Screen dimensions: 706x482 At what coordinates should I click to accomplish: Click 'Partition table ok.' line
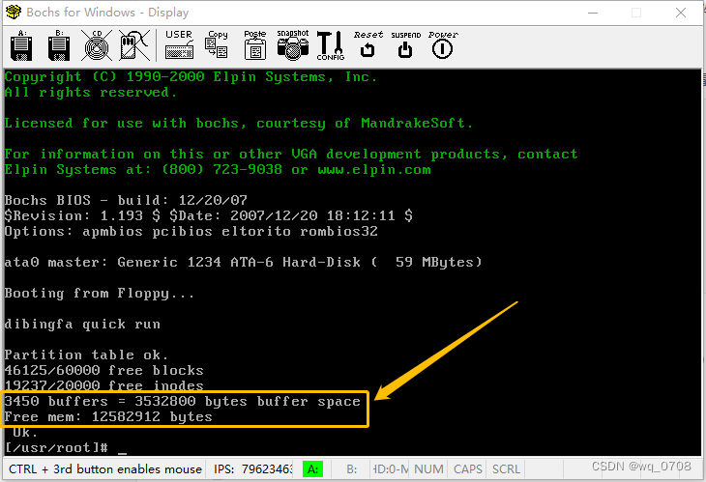(x=86, y=354)
